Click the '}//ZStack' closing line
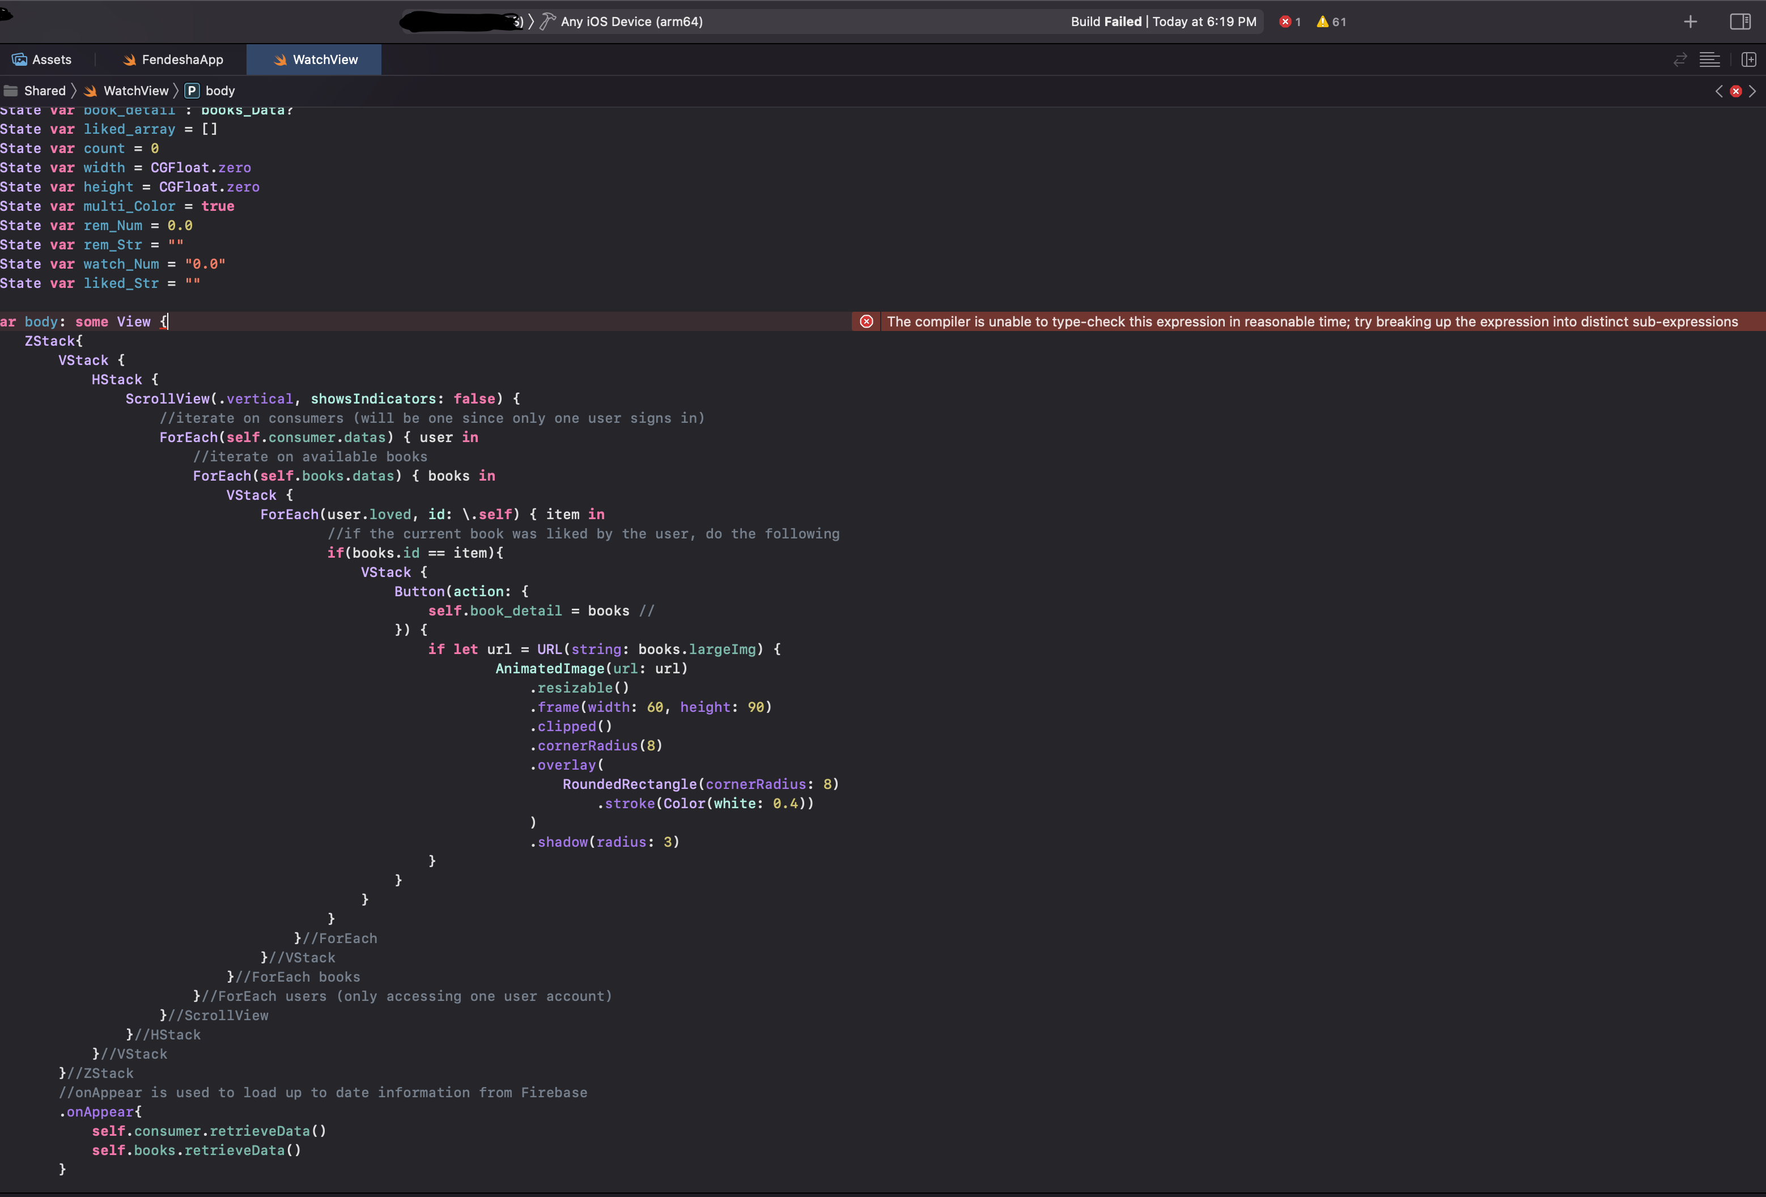 point(96,1073)
